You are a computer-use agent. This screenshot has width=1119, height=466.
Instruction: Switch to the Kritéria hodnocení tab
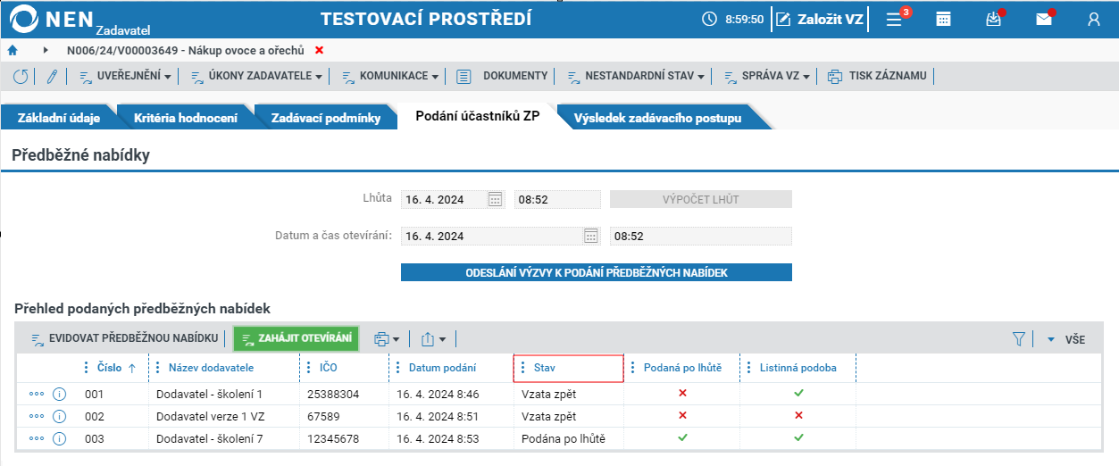coord(186,118)
